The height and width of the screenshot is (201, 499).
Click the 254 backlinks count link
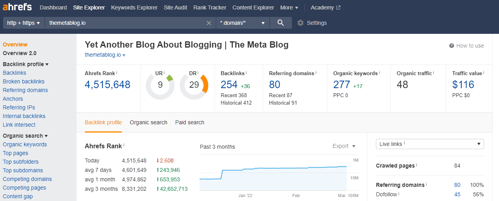point(229,85)
